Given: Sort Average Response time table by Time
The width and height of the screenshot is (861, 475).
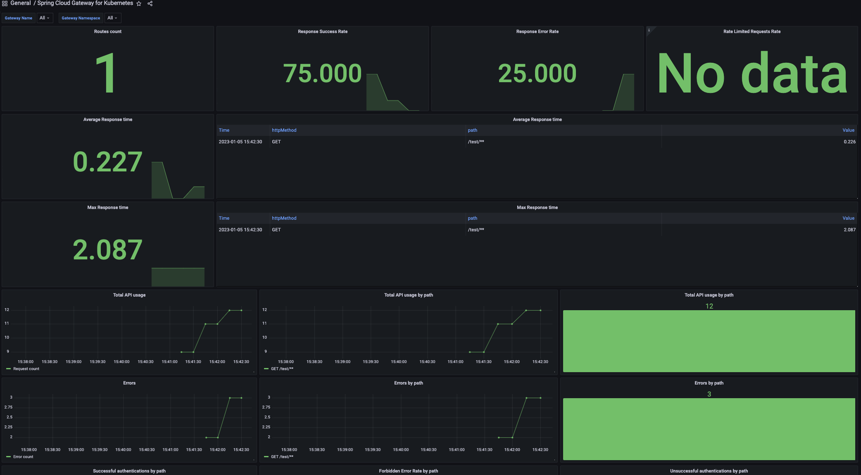Looking at the screenshot, I should tap(224, 130).
